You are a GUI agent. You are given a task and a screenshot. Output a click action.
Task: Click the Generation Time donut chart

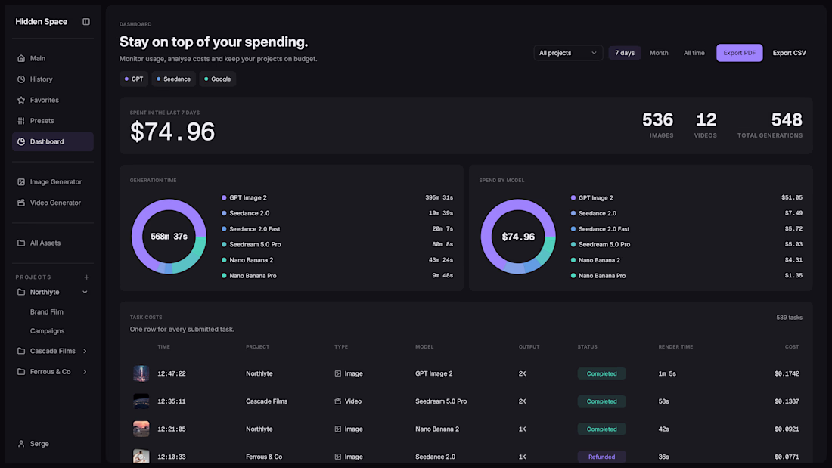point(169,237)
